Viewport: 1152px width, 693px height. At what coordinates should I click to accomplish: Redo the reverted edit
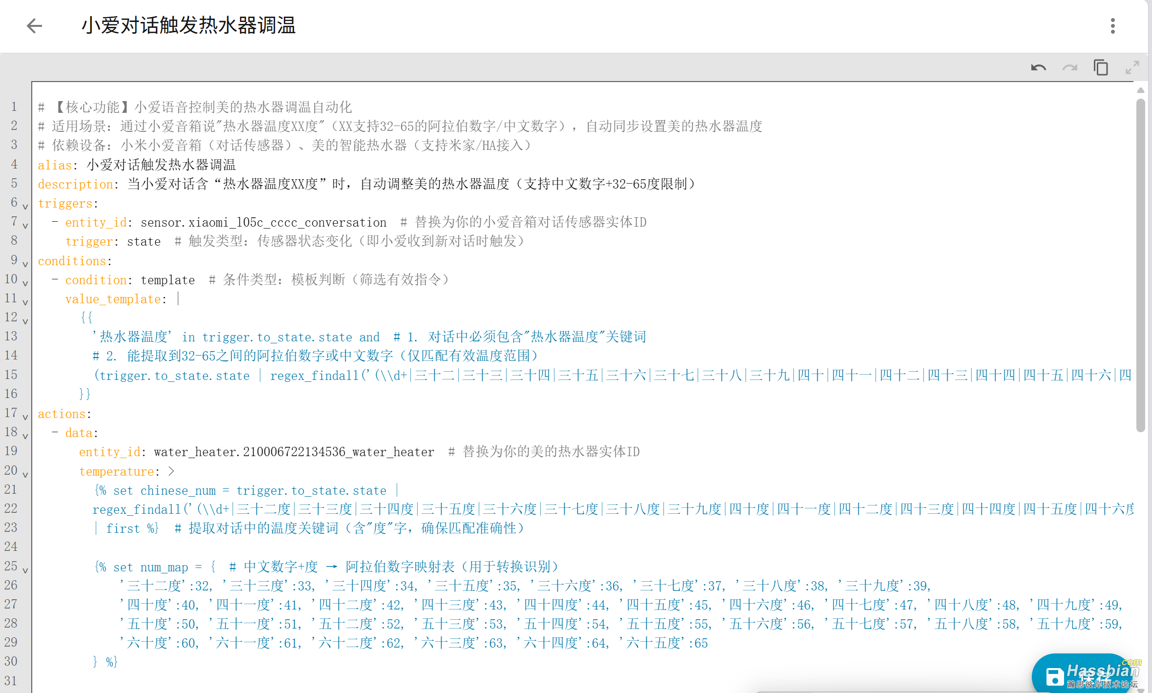(x=1070, y=67)
